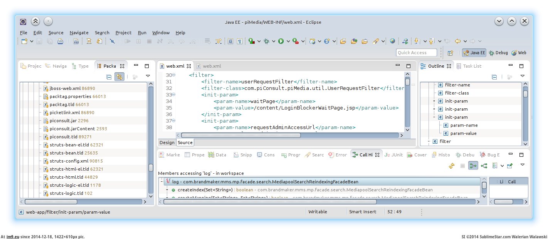Switch to the Debug perspective
548x239 pixels.
498,53
